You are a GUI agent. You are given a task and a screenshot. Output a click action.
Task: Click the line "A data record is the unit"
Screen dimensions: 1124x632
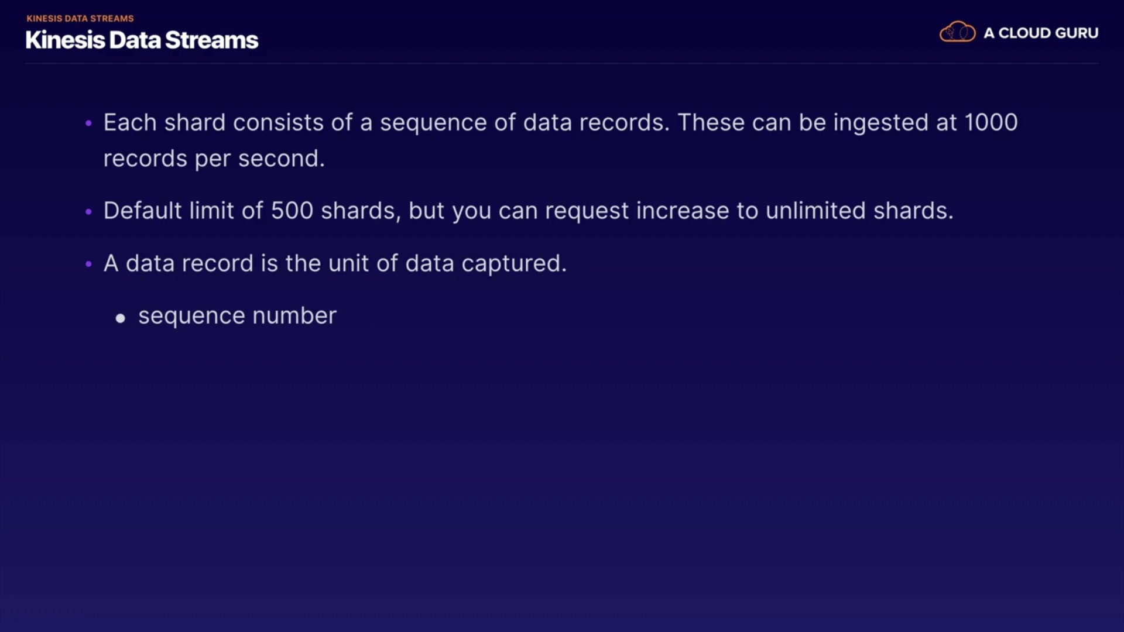(x=335, y=264)
